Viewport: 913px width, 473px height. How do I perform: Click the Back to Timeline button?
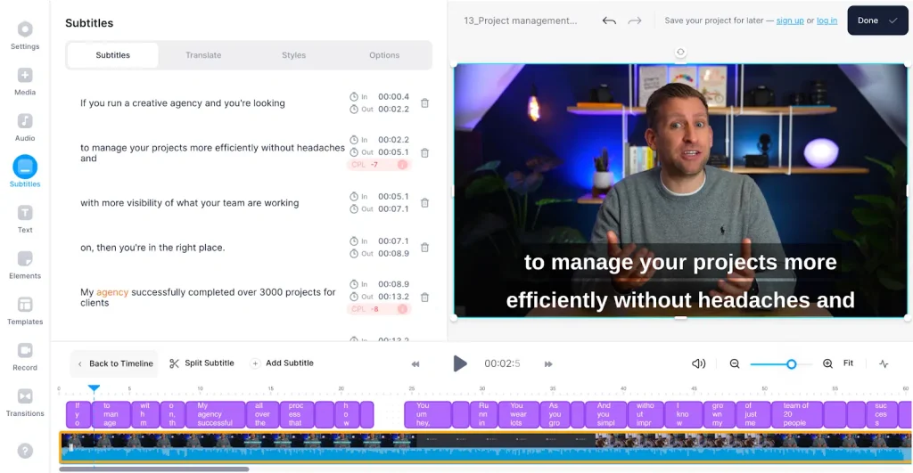(x=115, y=363)
